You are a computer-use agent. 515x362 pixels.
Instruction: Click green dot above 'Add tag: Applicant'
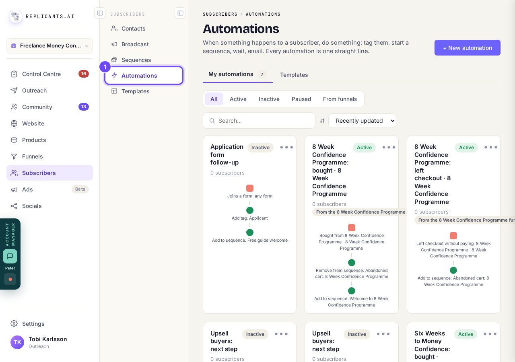250,210
